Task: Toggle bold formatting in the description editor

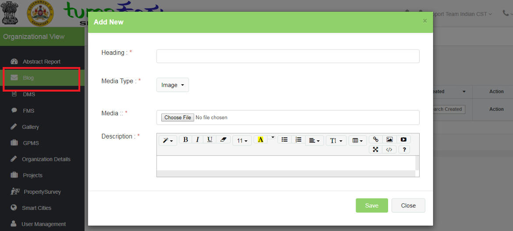Action: (x=185, y=139)
